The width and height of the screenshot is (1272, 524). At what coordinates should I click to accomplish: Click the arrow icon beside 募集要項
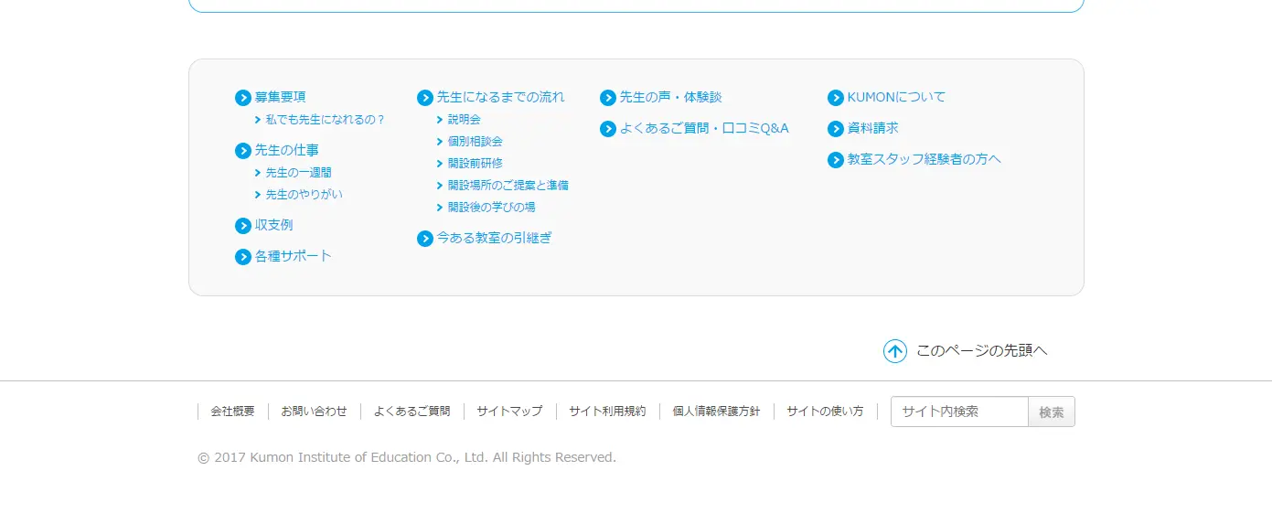tap(243, 98)
